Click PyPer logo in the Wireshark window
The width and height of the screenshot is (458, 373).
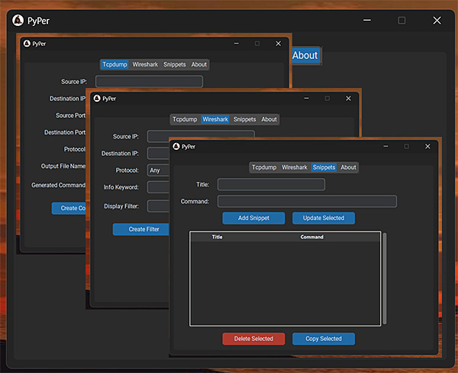(x=97, y=99)
